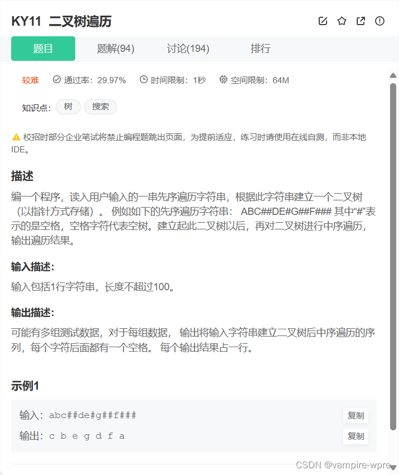Click the report issue exclamation icon

[379, 21]
